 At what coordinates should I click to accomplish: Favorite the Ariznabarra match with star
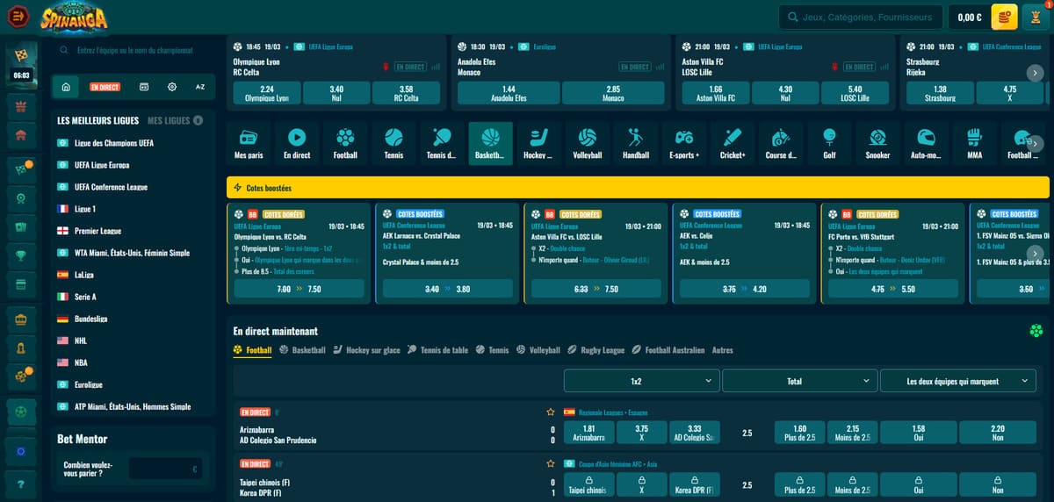551,412
